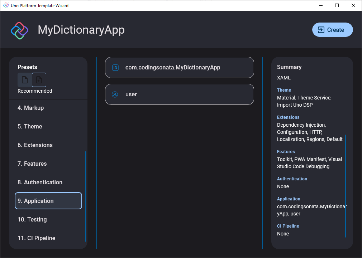Click the Summary panel heading
The width and height of the screenshot is (362, 258).
point(289,67)
